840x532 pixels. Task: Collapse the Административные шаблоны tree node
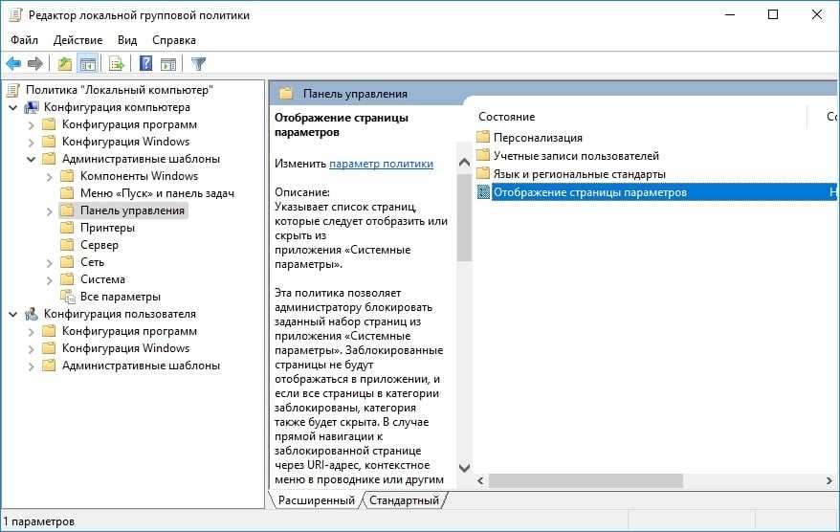pos(32,159)
